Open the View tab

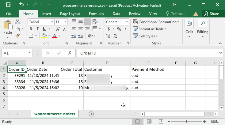[x=153, y=14]
